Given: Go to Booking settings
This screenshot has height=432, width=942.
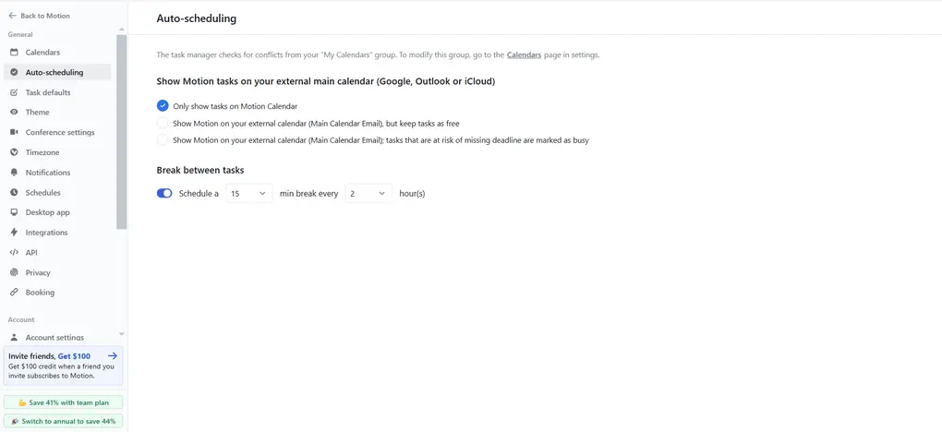Looking at the screenshot, I should (x=57, y=293).
